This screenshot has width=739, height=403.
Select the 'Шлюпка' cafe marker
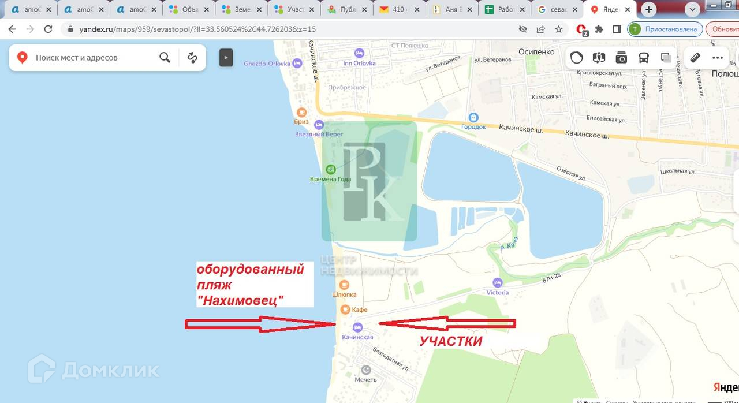pyautogui.click(x=344, y=284)
